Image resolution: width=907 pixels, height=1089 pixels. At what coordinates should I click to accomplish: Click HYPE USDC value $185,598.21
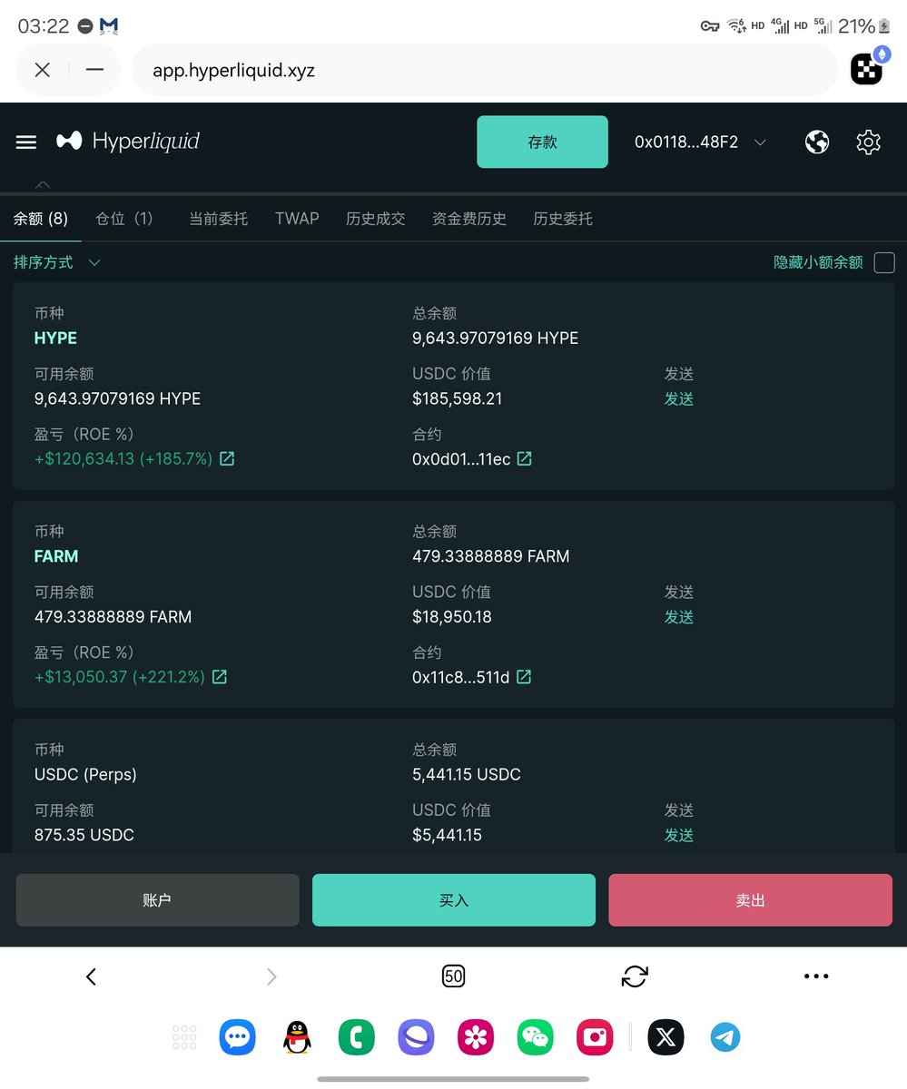458,398
